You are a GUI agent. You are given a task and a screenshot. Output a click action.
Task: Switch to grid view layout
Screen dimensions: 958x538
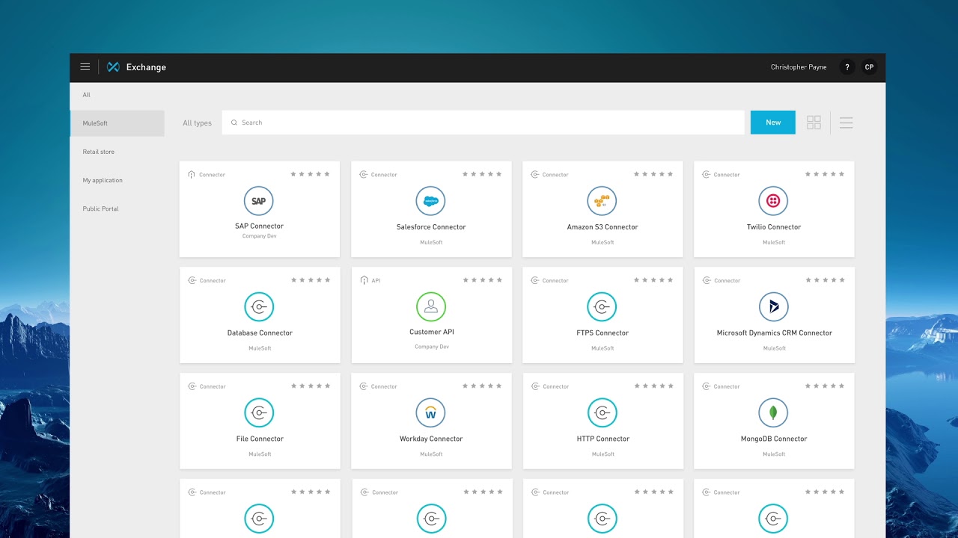[x=814, y=123]
